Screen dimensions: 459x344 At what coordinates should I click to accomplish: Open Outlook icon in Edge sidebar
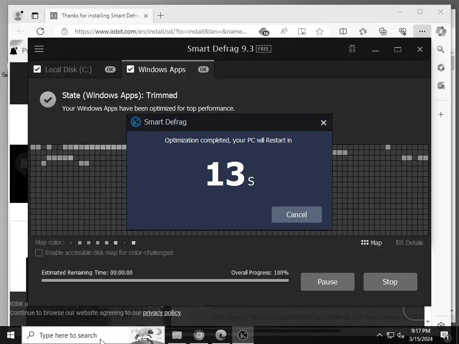[x=441, y=86]
